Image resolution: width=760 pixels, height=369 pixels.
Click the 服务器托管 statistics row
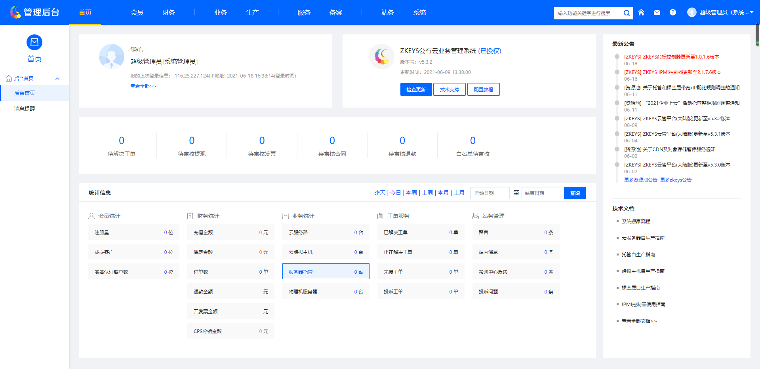(326, 271)
